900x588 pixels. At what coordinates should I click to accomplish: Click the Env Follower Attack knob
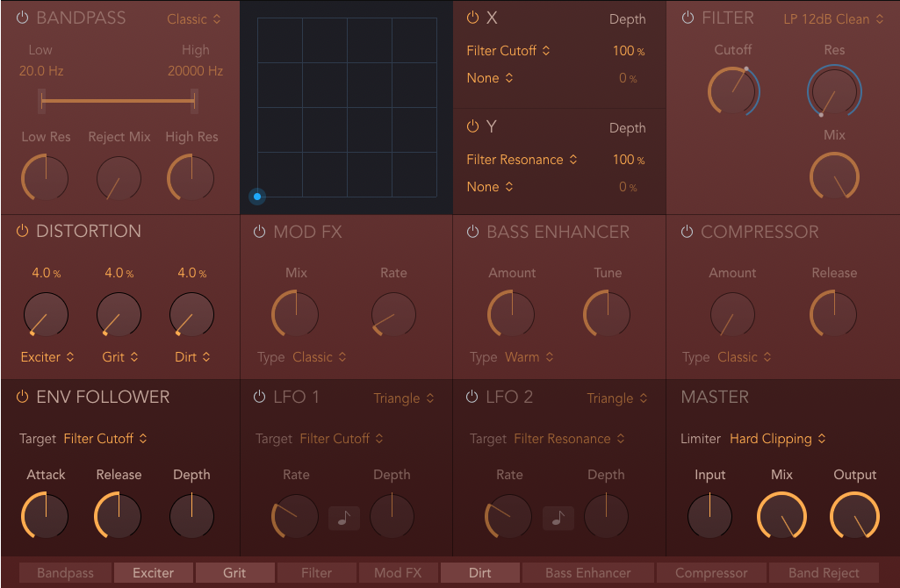click(x=46, y=515)
